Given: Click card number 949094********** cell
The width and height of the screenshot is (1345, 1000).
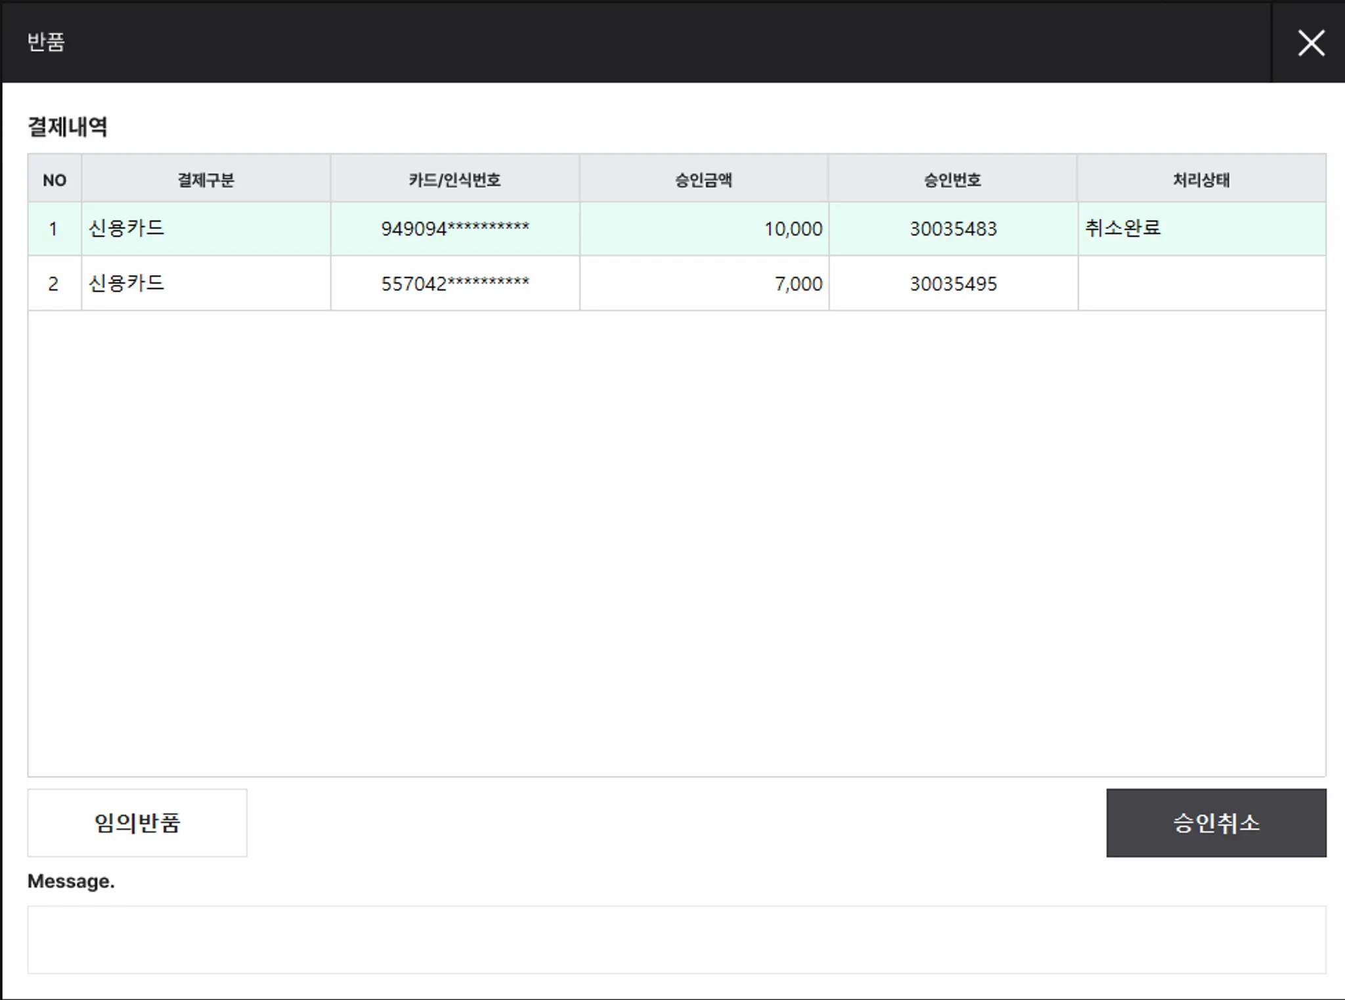Looking at the screenshot, I should pos(454,228).
